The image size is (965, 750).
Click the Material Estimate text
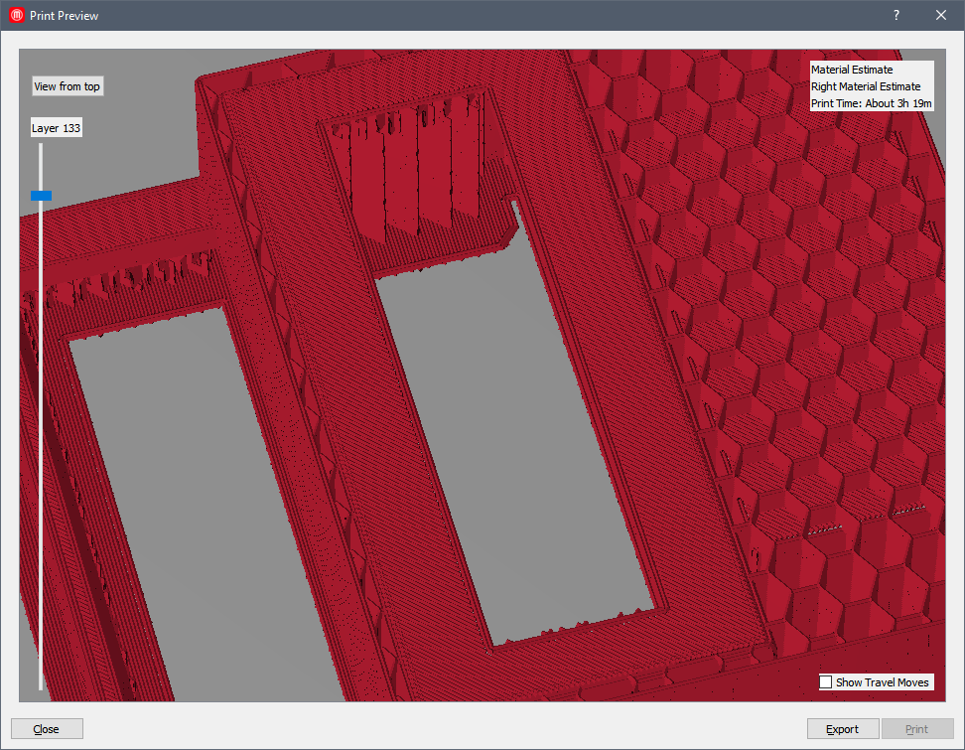click(x=852, y=70)
